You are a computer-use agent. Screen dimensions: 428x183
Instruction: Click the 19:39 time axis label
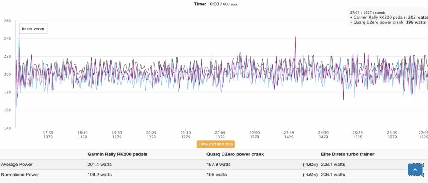tap(117, 133)
